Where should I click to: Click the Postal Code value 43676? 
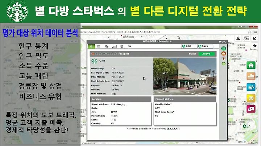[x=114, y=116]
